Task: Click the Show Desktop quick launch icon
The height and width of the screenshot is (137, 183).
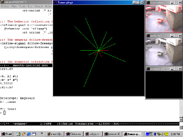Action: point(18,134)
